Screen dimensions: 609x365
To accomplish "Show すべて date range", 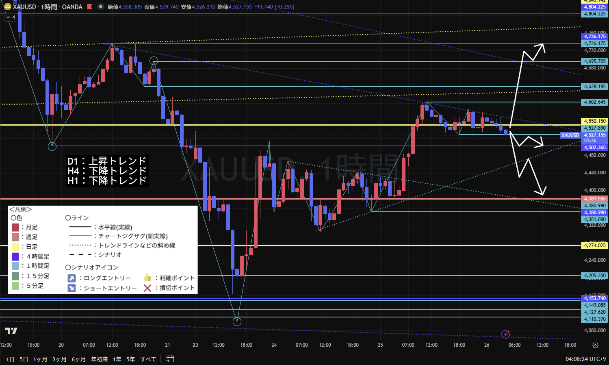I will 148,359.
